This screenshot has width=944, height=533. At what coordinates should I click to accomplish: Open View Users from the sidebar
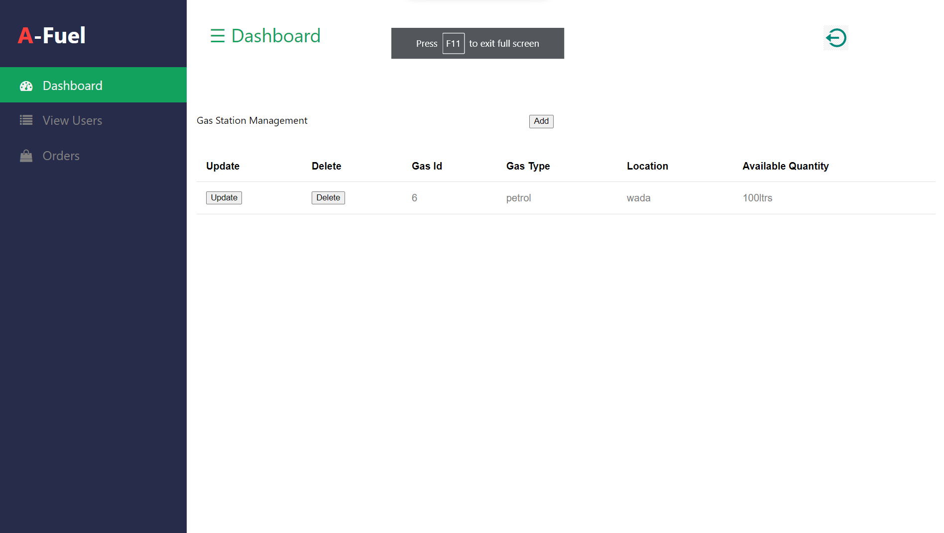pos(72,120)
